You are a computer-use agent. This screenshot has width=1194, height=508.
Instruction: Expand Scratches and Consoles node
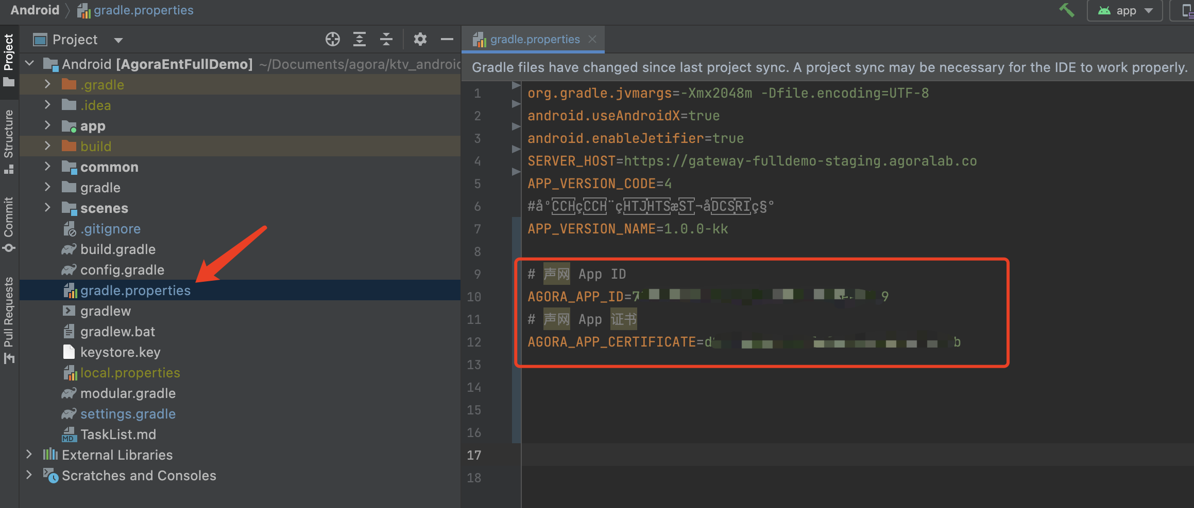click(29, 475)
